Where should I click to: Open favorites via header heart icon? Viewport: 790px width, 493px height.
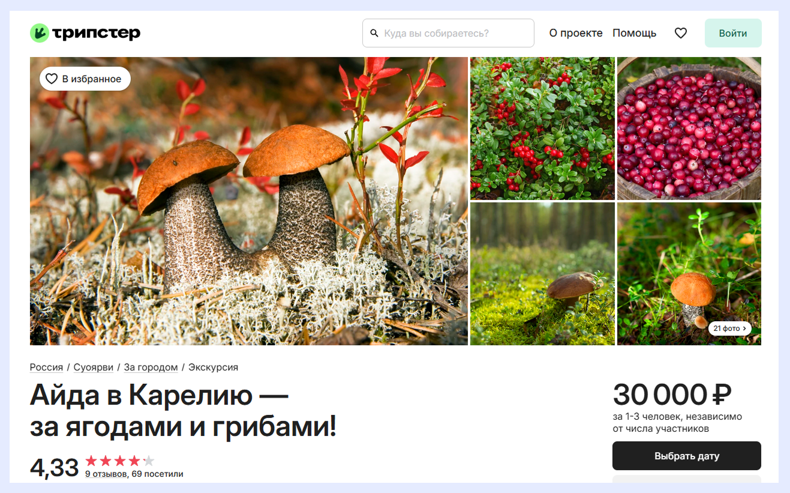coord(680,33)
